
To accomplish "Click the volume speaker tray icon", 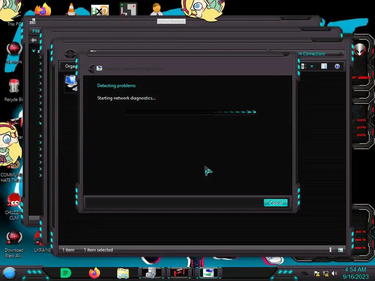I will point(334,273).
